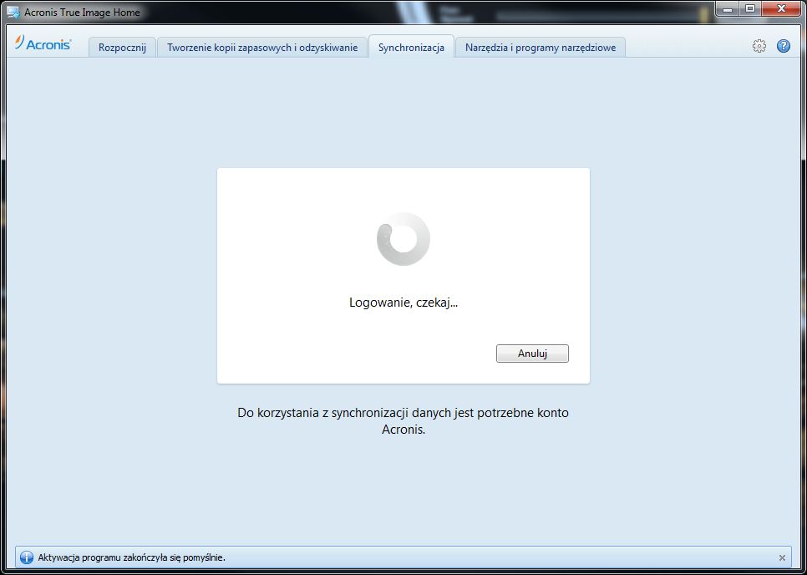Click the "Aktywacja programu zakończyła się pomyślnie." message
This screenshot has height=575, width=807.
[x=132, y=557]
